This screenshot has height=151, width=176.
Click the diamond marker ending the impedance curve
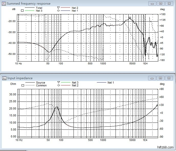[157, 105]
